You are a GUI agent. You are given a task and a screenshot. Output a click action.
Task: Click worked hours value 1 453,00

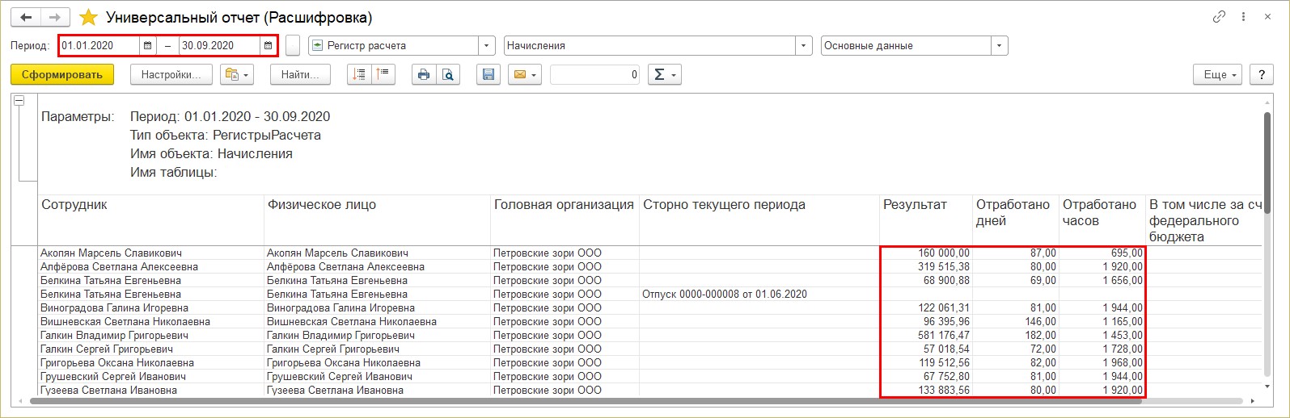(x=1102, y=336)
